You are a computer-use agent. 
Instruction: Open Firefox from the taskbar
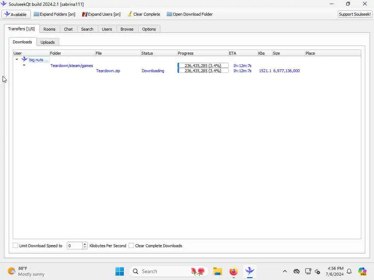click(x=233, y=271)
